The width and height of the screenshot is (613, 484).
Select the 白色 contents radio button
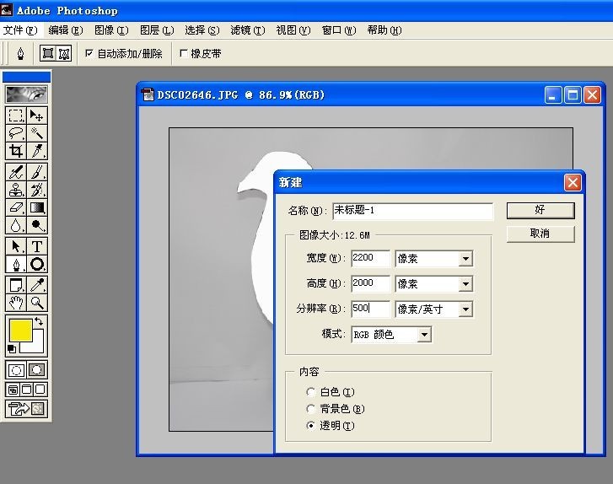click(x=311, y=392)
